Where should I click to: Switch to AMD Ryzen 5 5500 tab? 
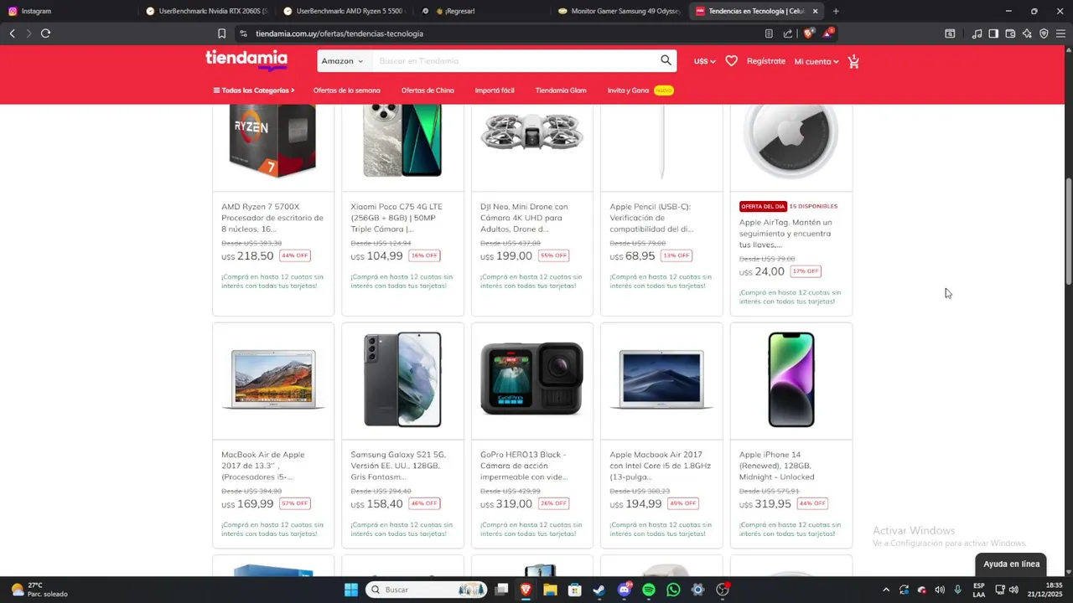pos(345,11)
